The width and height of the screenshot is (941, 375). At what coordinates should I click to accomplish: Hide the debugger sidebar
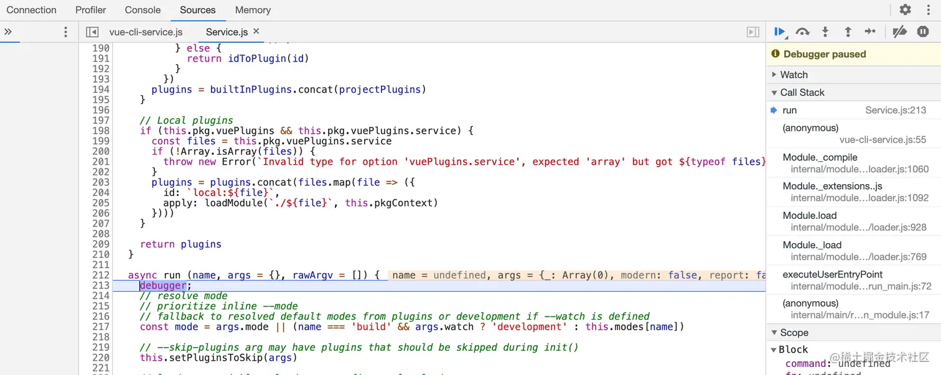[x=753, y=32]
